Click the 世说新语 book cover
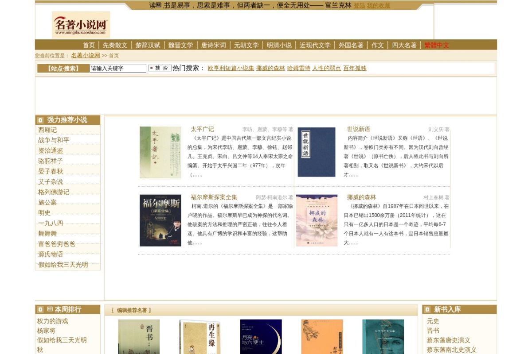The image size is (532, 354). pos(317,152)
